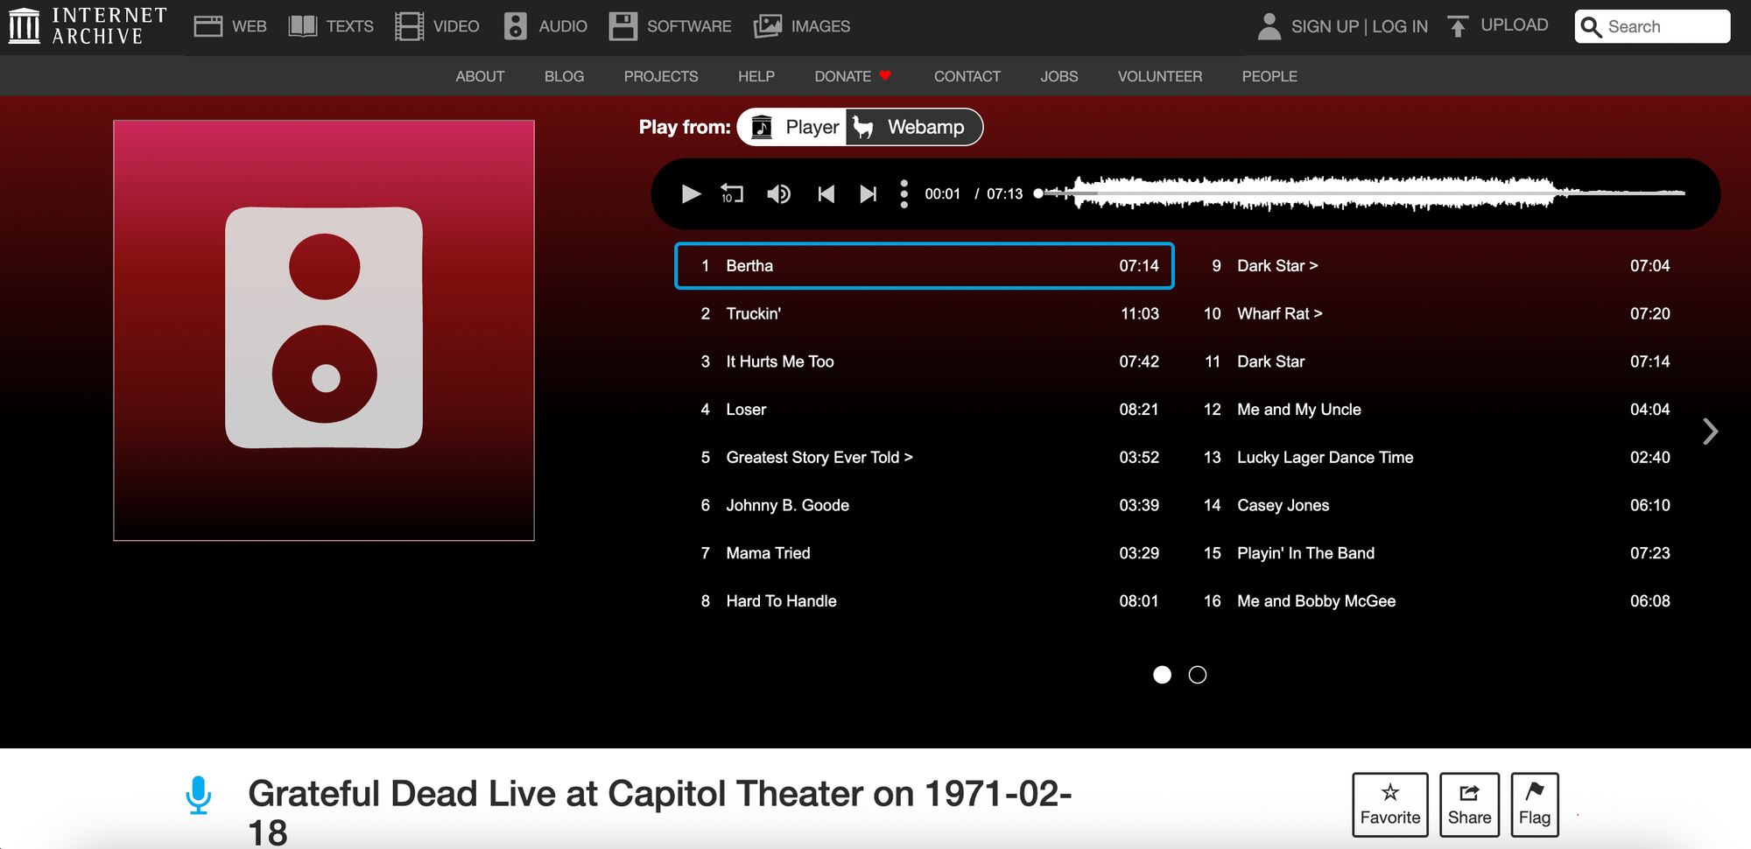This screenshot has width=1751, height=849.
Task: Seek within the audio waveform timeline
Action: coord(1313,193)
